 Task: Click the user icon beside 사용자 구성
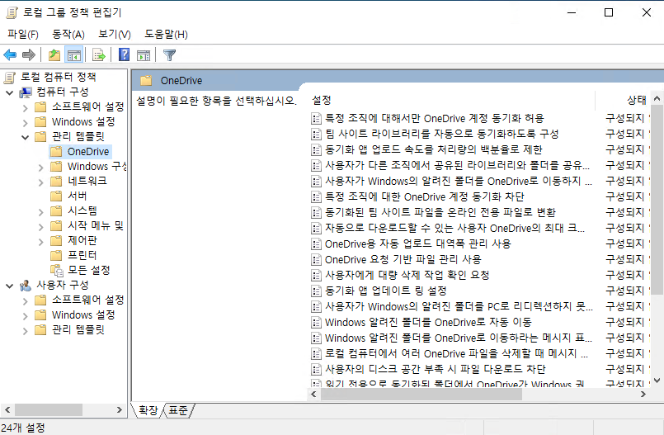[x=26, y=286]
